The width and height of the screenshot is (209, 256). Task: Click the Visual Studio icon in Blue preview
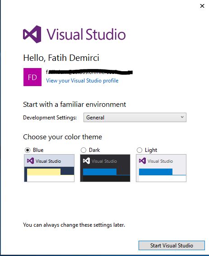[30, 161]
